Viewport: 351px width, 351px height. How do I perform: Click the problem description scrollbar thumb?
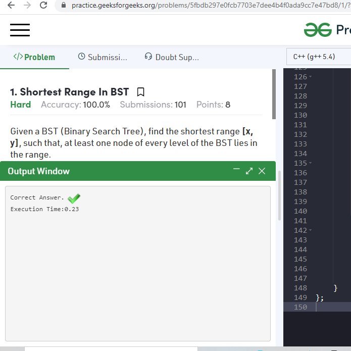pyautogui.click(x=274, y=94)
